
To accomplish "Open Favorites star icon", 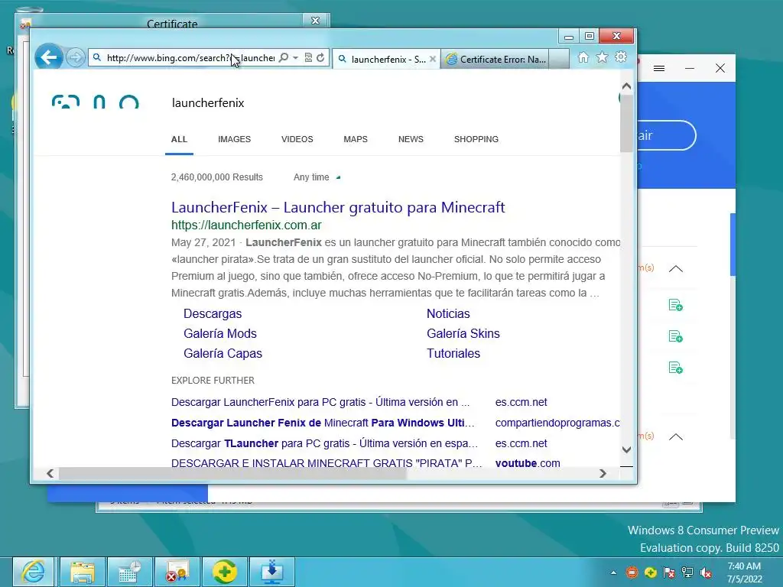I will click(x=603, y=57).
